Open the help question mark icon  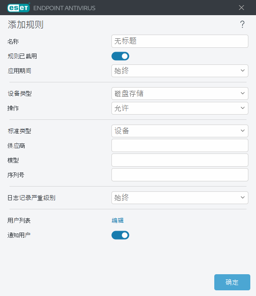(242, 25)
